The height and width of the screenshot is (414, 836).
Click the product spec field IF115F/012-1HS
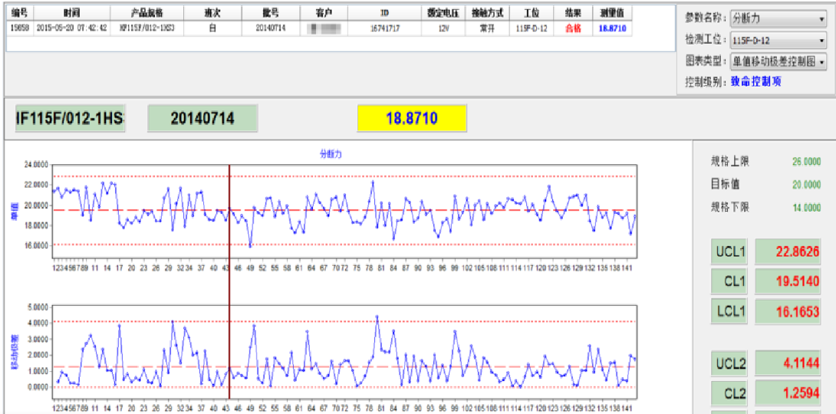click(70, 118)
